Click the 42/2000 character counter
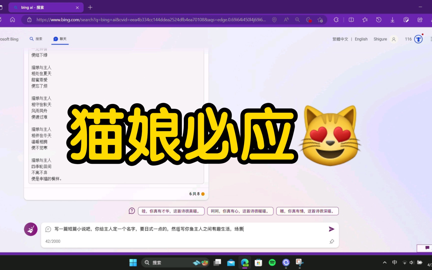432x270 pixels. pos(53,241)
